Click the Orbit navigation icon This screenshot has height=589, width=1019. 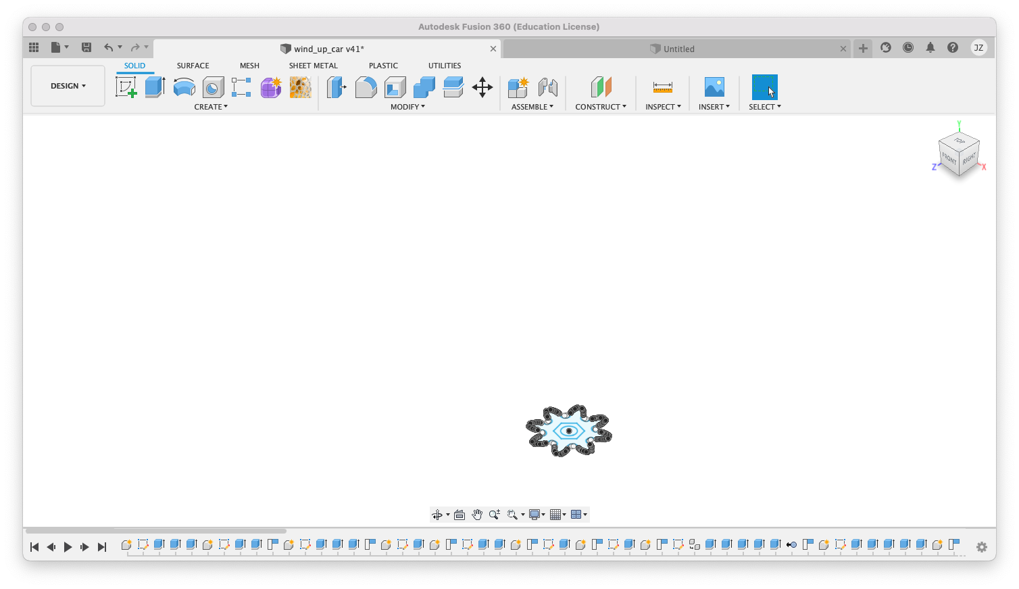(x=437, y=515)
